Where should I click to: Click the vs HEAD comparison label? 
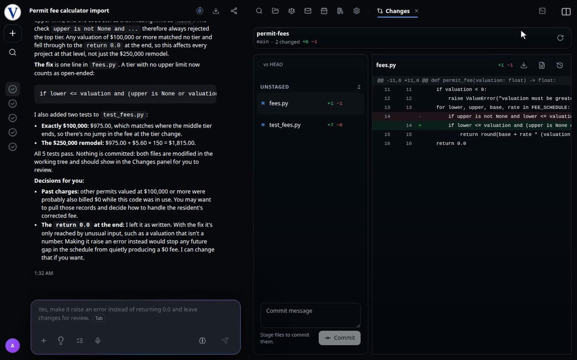[273, 65]
